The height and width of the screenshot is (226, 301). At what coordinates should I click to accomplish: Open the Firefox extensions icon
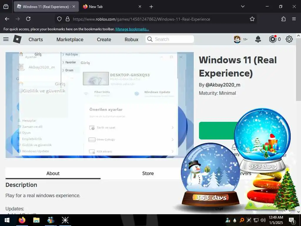(x=284, y=19)
